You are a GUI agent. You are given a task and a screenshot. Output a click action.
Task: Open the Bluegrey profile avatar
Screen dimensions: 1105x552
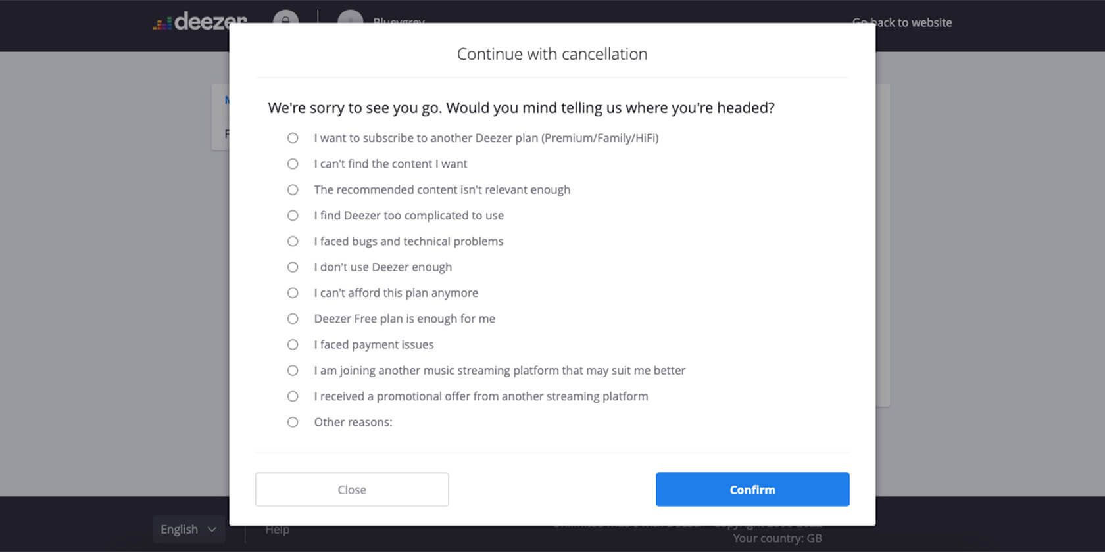(351, 20)
